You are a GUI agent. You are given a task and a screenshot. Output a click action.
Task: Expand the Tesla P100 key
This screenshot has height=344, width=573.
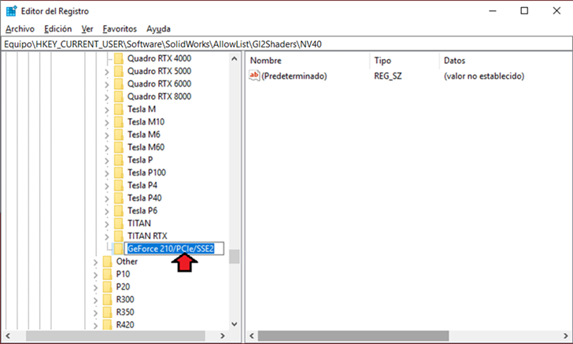pyautogui.click(x=107, y=174)
